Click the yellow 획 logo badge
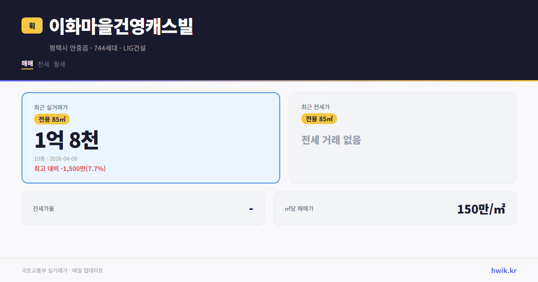This screenshot has width=538, height=282. pyautogui.click(x=30, y=26)
